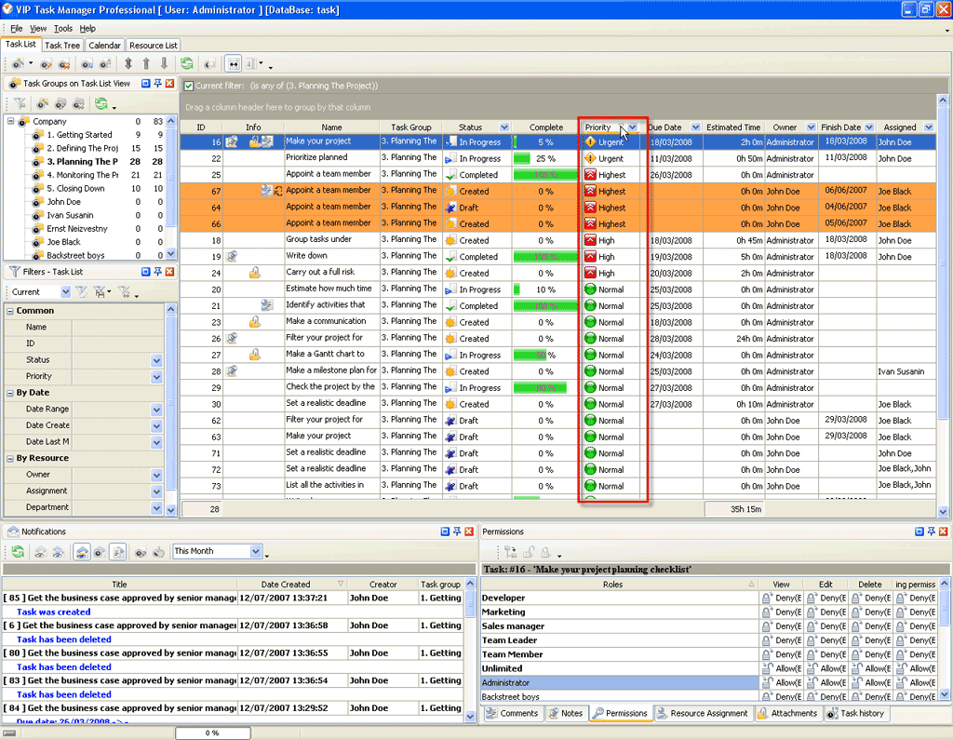Open the Owner column filter dropdown
Viewport: 953px width, 740px height.
tap(811, 128)
